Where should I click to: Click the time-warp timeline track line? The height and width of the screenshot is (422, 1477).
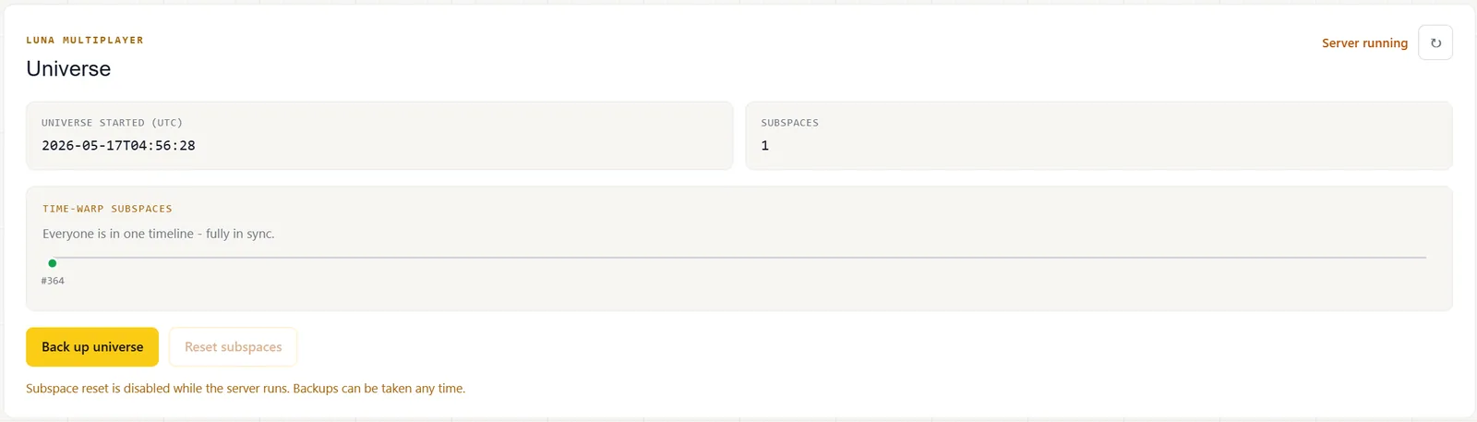[x=738, y=258]
